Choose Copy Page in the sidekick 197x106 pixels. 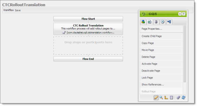(161, 43)
